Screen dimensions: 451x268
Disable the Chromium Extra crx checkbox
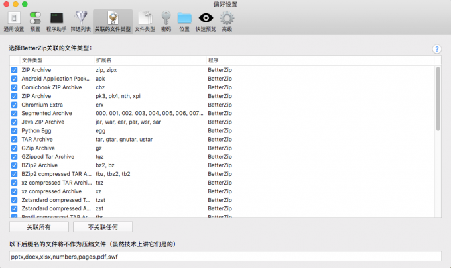pos(14,105)
